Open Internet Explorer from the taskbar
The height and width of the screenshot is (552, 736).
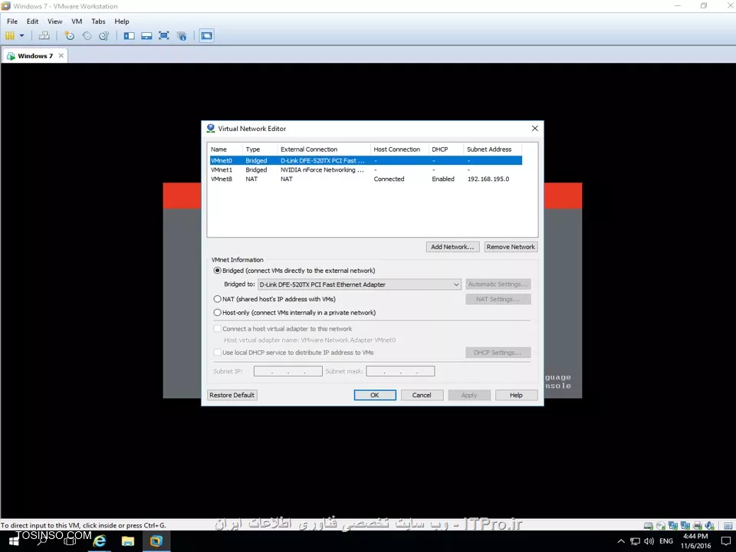click(x=100, y=541)
